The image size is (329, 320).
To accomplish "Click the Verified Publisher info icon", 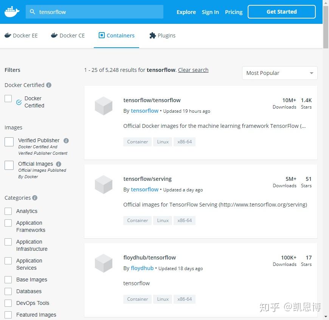I will [x=66, y=140].
